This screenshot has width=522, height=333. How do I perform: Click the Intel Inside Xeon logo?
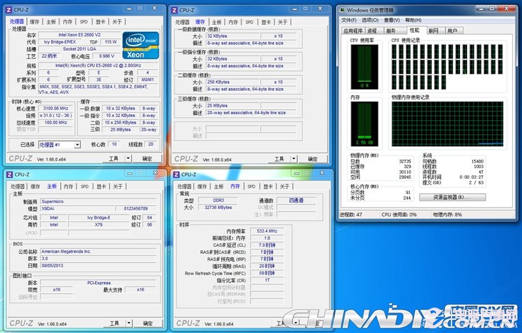[140, 45]
